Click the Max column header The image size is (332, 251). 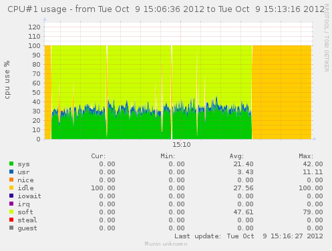[306, 156]
